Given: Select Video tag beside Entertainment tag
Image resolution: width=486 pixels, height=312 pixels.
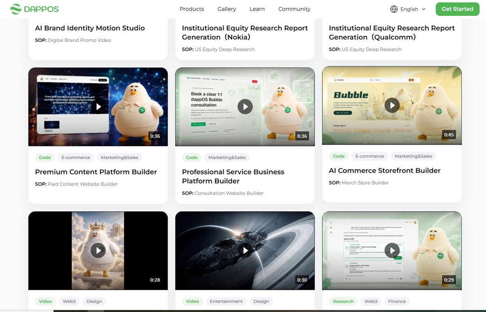Looking at the screenshot, I should coord(192,301).
